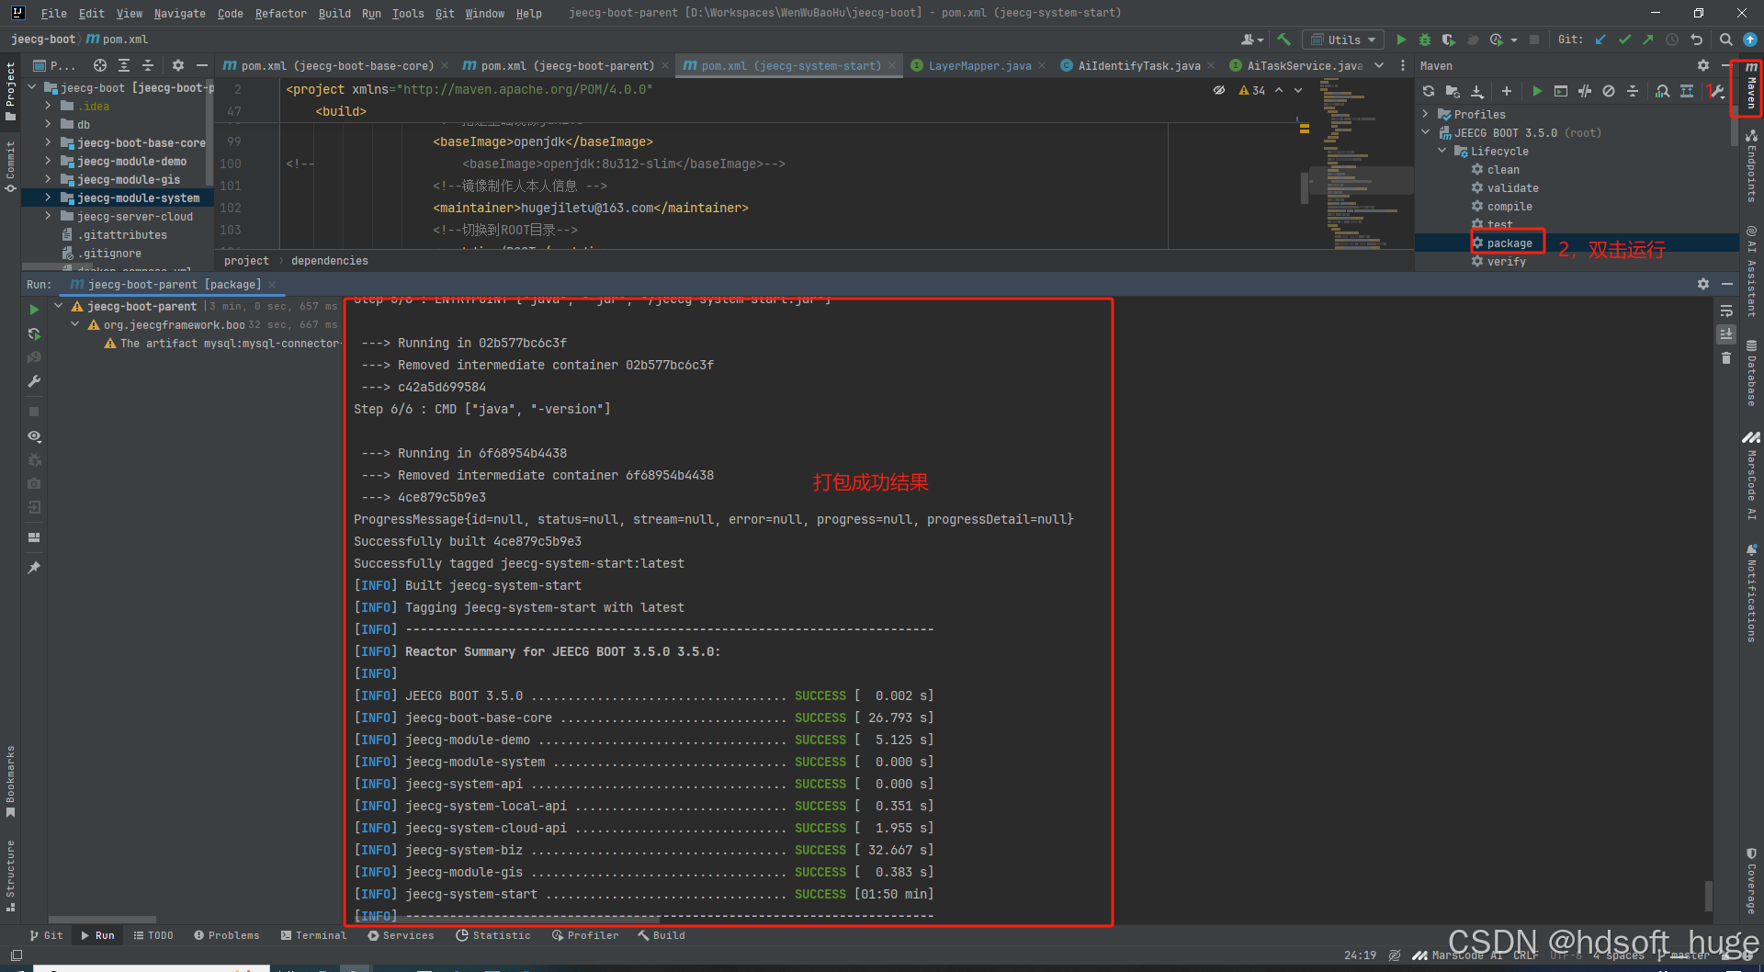Open Maven panel gear options
The width and height of the screenshot is (1764, 972).
click(1703, 65)
